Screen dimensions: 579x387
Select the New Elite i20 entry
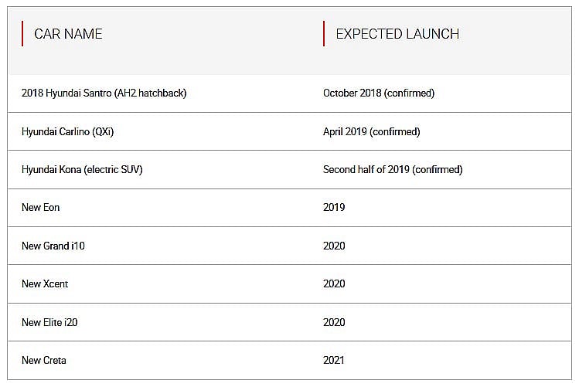(x=49, y=322)
